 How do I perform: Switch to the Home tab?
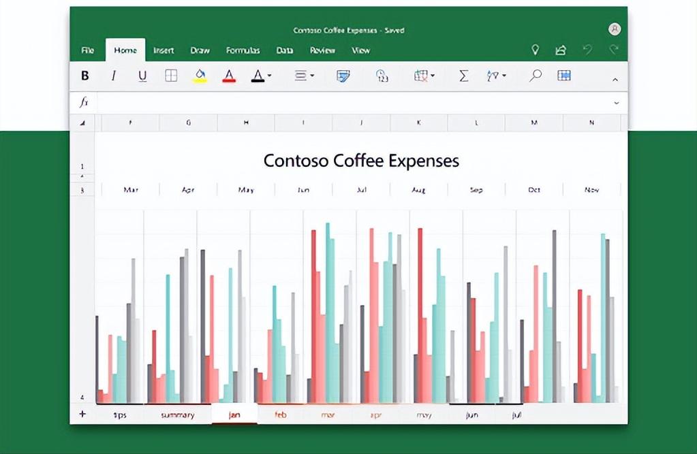click(125, 50)
